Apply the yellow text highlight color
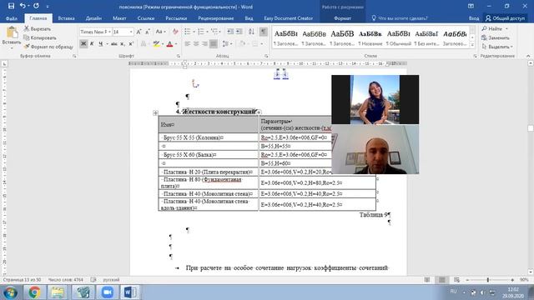The image size is (534, 300). pyautogui.click(x=156, y=44)
